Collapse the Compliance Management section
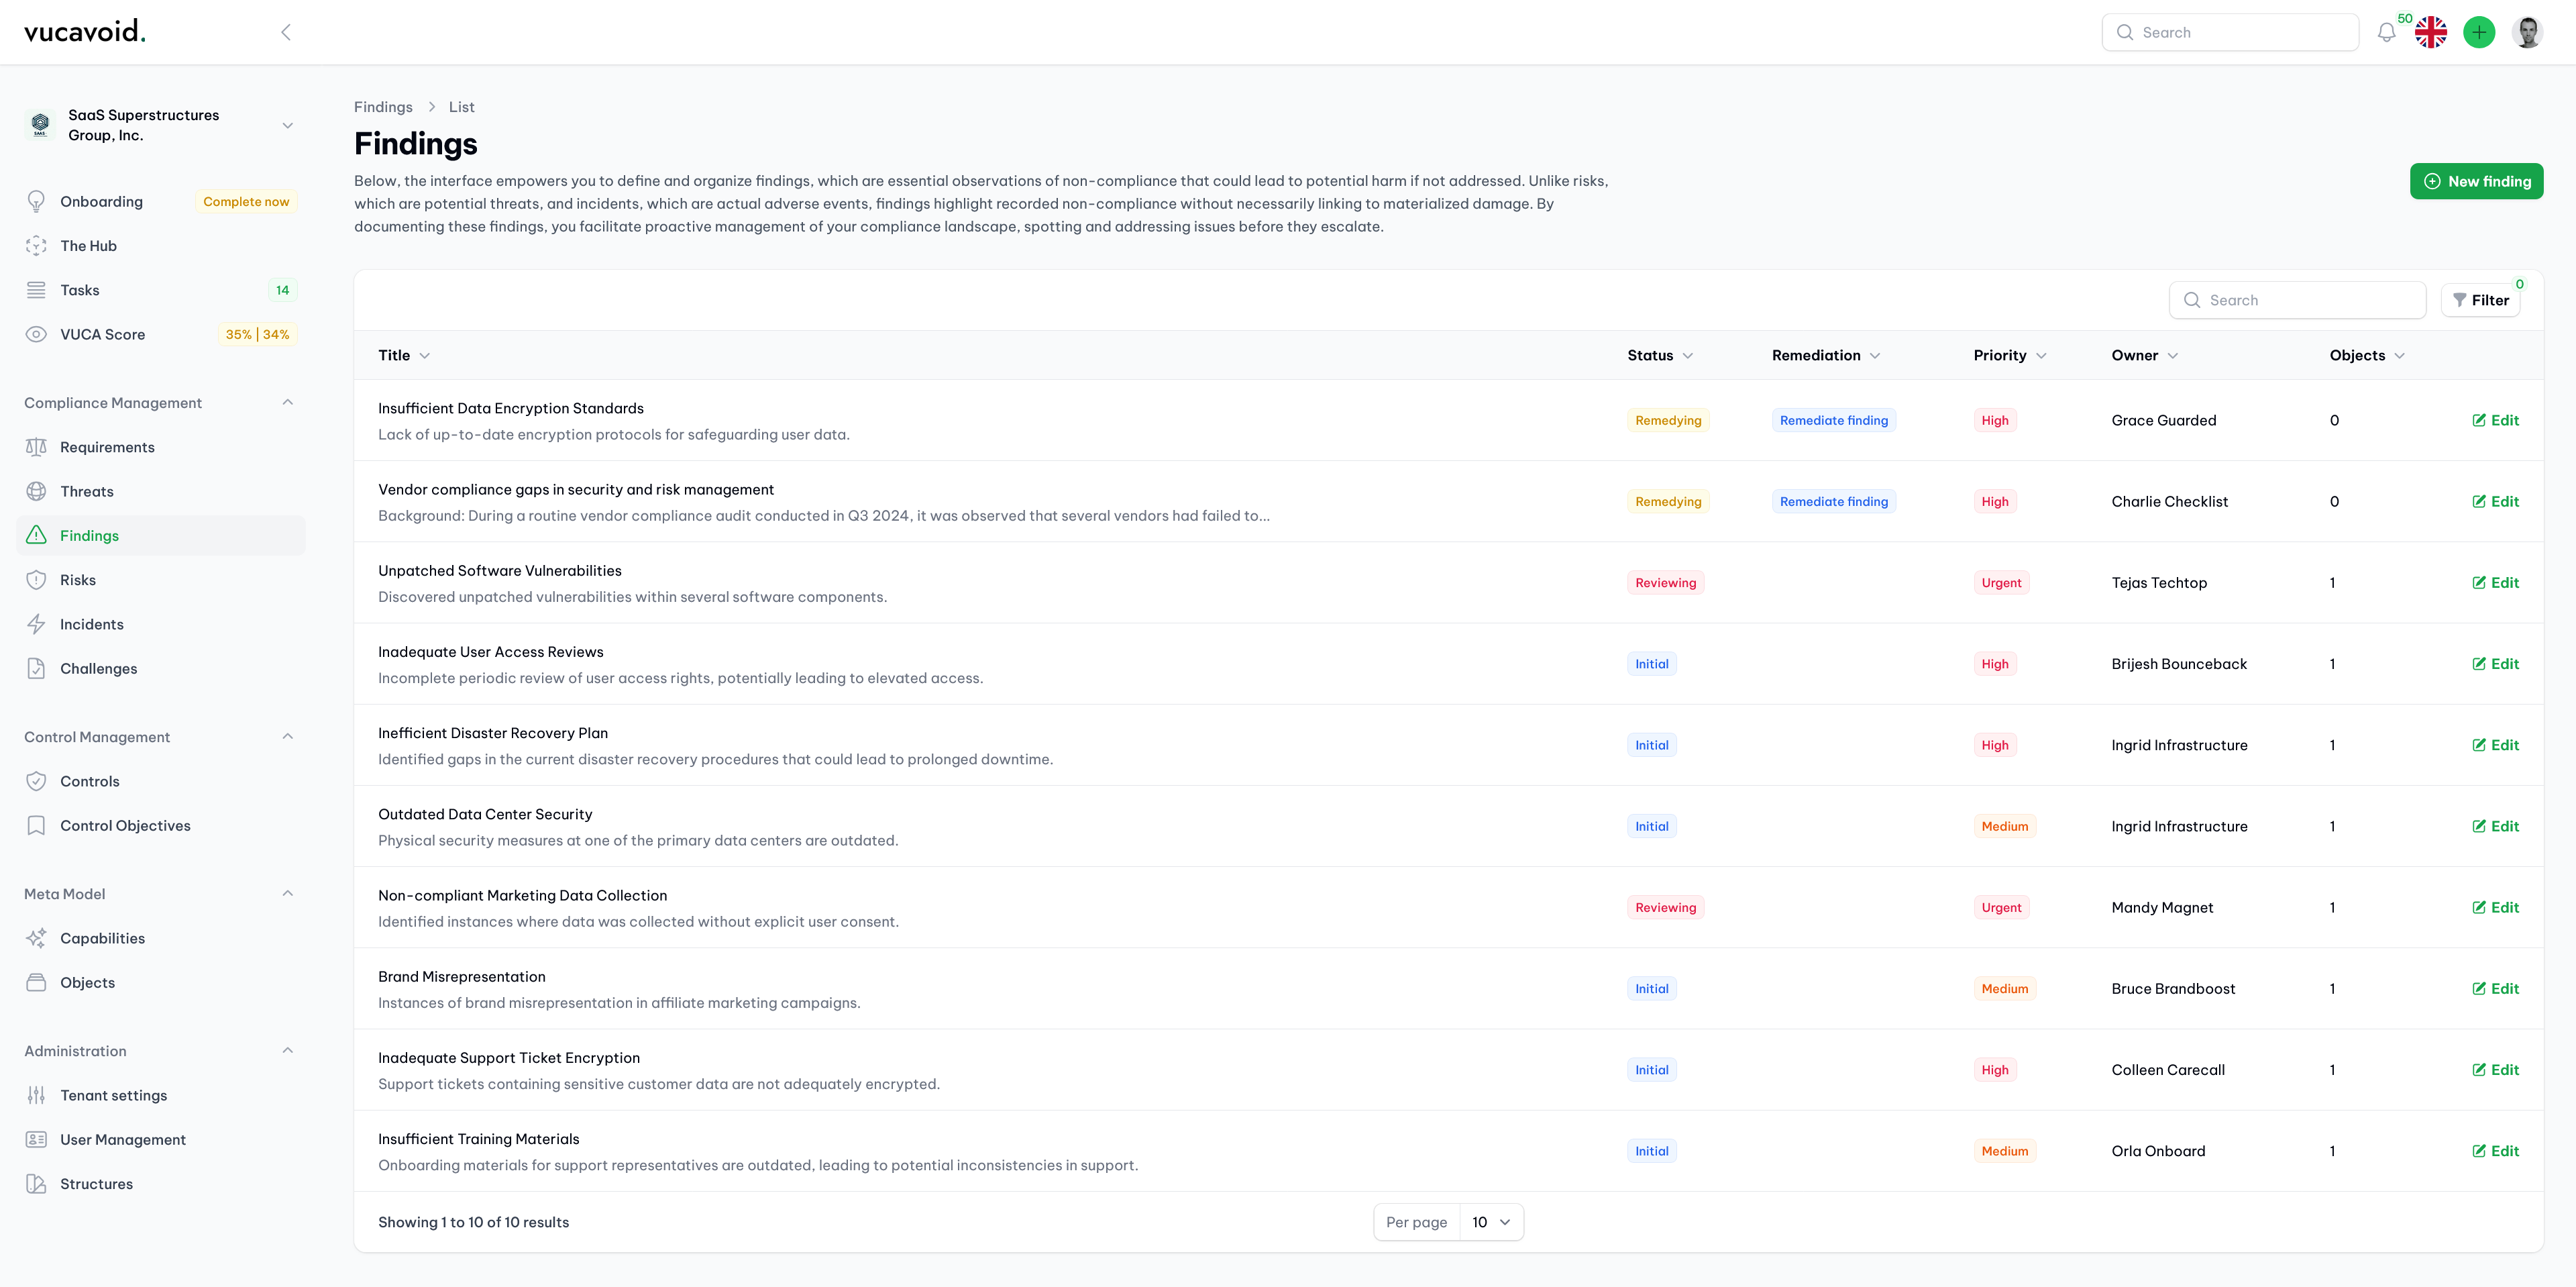 click(287, 402)
